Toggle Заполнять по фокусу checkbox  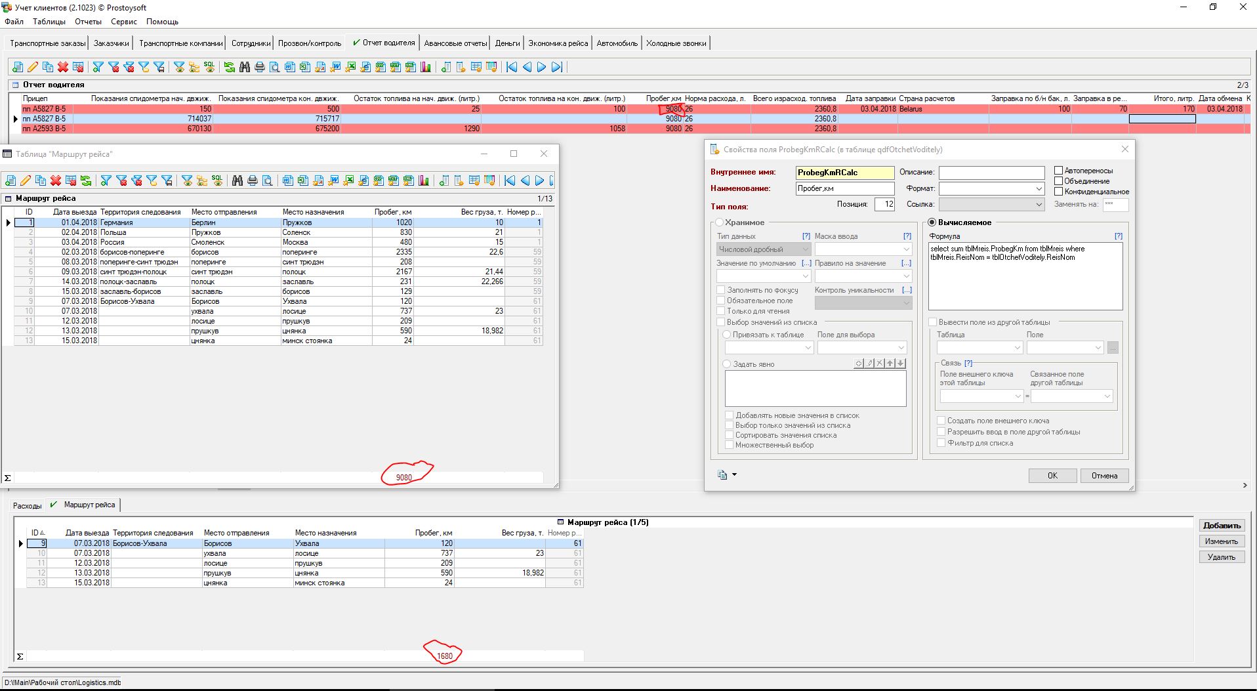tap(721, 290)
